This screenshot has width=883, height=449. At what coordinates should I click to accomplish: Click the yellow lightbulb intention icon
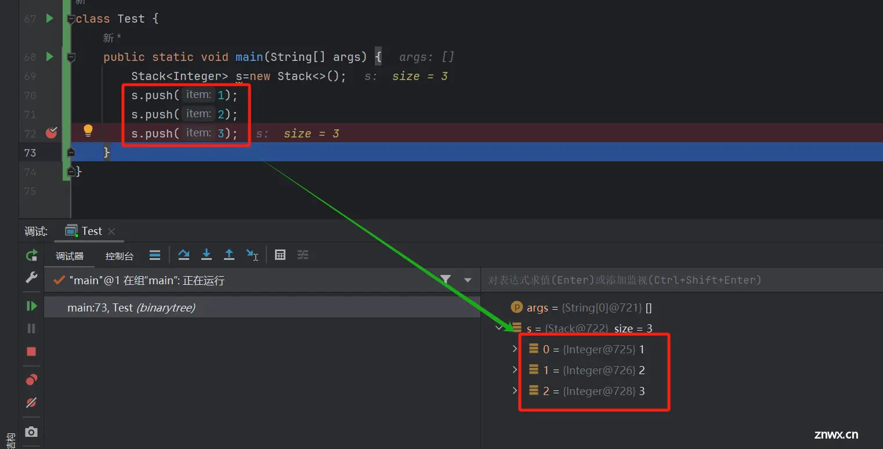click(88, 131)
